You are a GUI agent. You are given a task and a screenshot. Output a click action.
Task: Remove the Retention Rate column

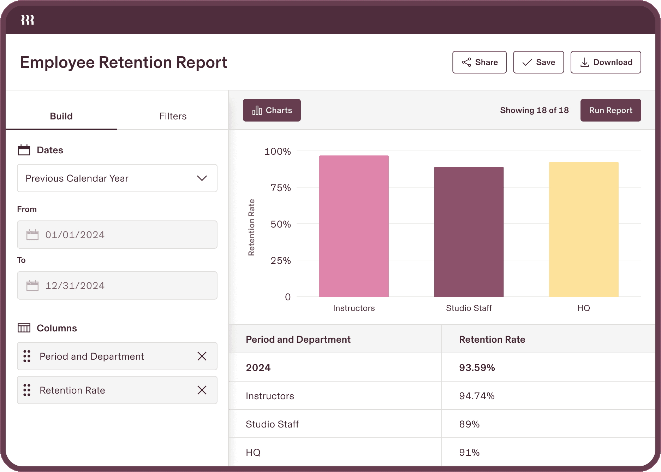(x=202, y=390)
